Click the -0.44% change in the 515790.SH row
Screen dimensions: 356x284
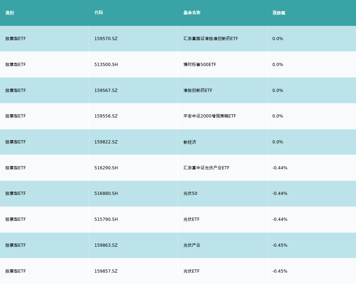(x=280, y=219)
